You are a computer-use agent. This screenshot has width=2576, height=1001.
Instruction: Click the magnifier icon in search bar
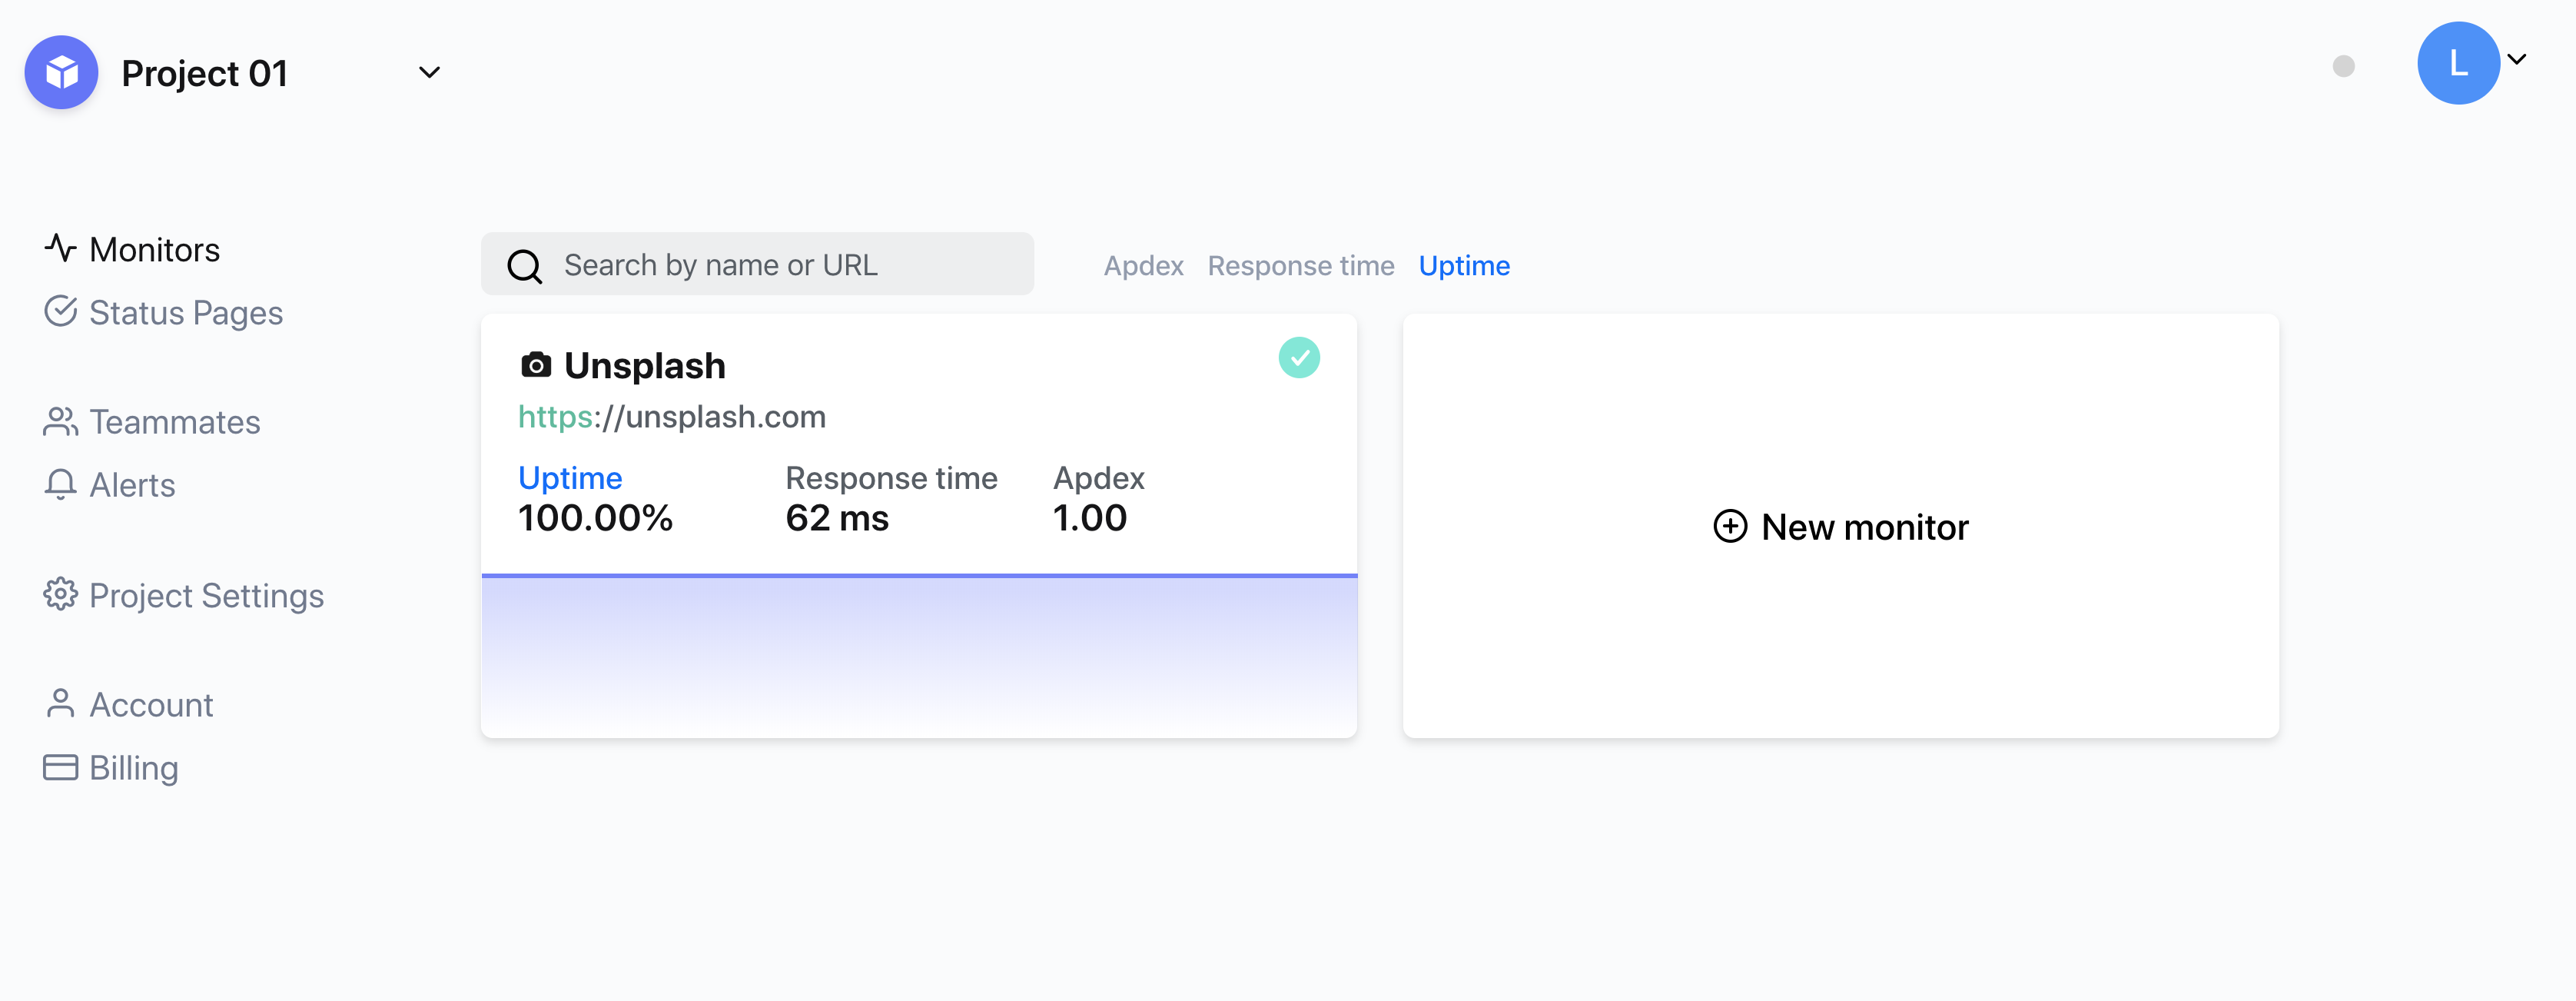[524, 266]
